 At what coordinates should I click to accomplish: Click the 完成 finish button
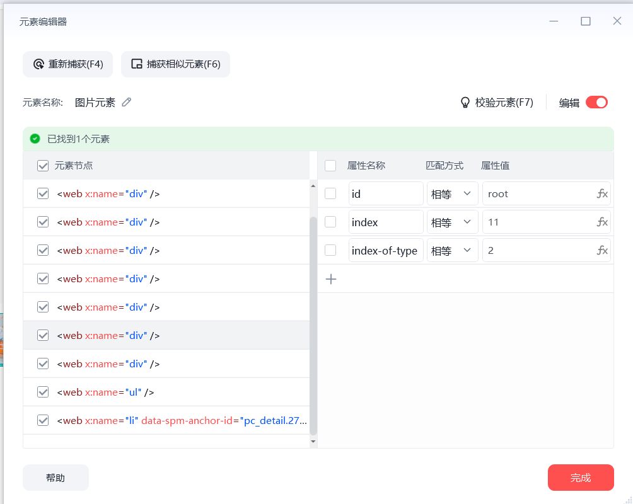[580, 478]
